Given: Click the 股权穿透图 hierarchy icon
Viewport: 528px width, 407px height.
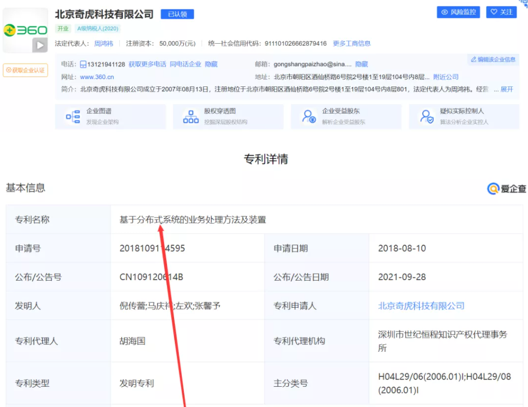Looking at the screenshot, I should tap(191, 117).
